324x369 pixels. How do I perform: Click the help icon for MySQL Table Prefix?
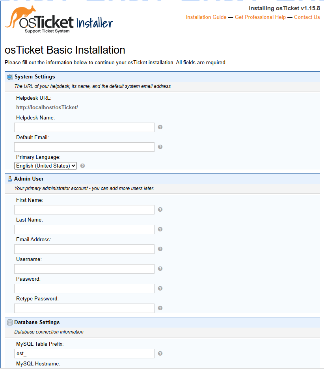[x=160, y=354]
